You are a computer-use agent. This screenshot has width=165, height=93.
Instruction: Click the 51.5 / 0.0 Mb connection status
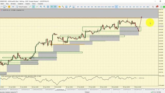click(156, 92)
